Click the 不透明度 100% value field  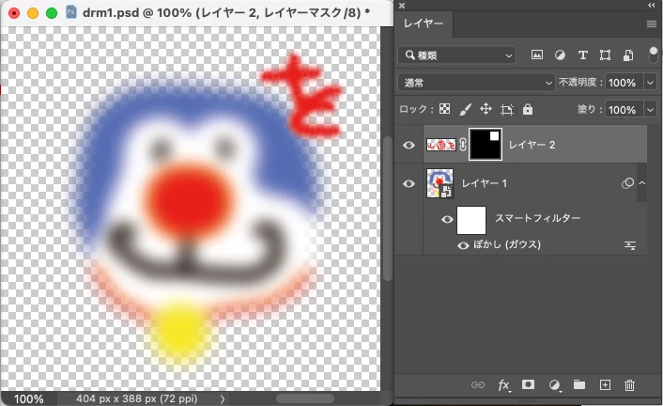tap(624, 83)
